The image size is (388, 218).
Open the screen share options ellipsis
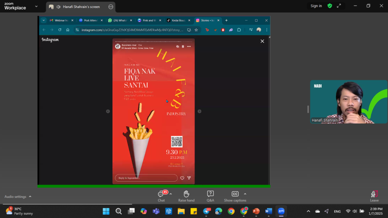tap(111, 7)
